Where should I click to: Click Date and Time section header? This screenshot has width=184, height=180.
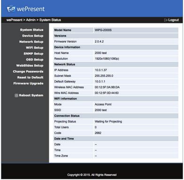[64, 139]
